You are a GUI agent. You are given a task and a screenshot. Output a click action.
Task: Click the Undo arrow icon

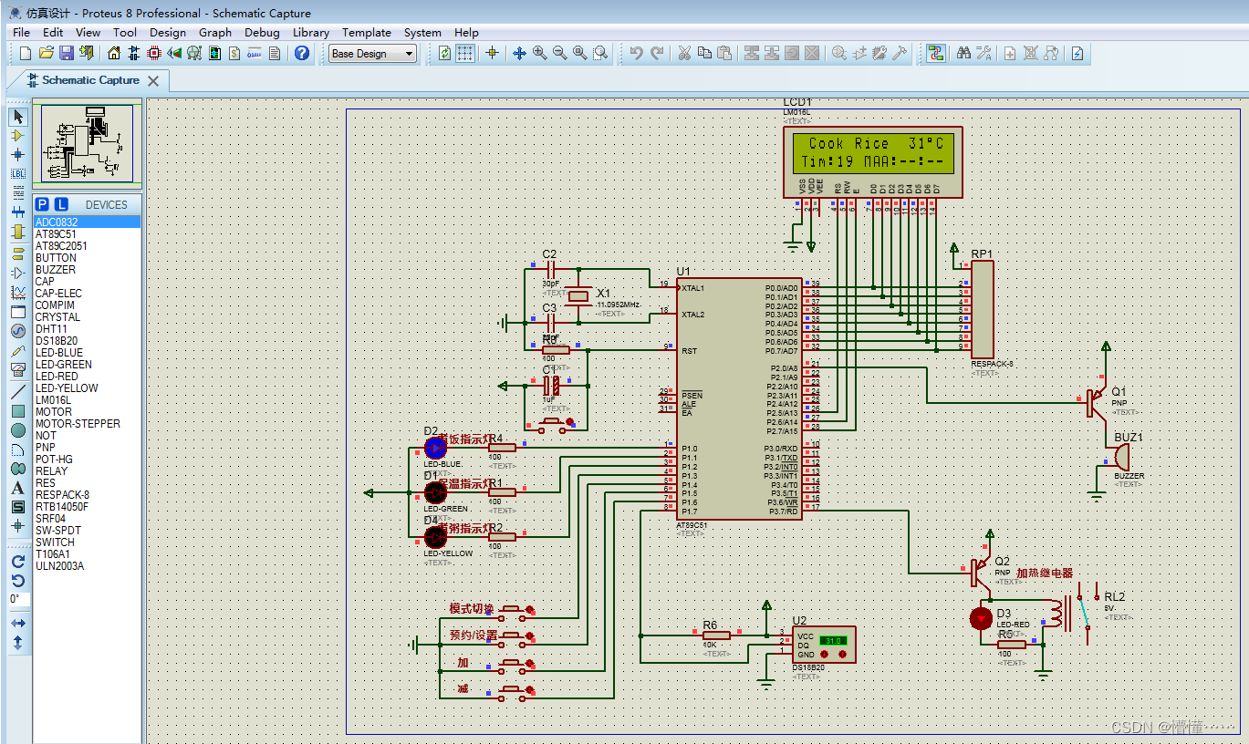(637, 54)
